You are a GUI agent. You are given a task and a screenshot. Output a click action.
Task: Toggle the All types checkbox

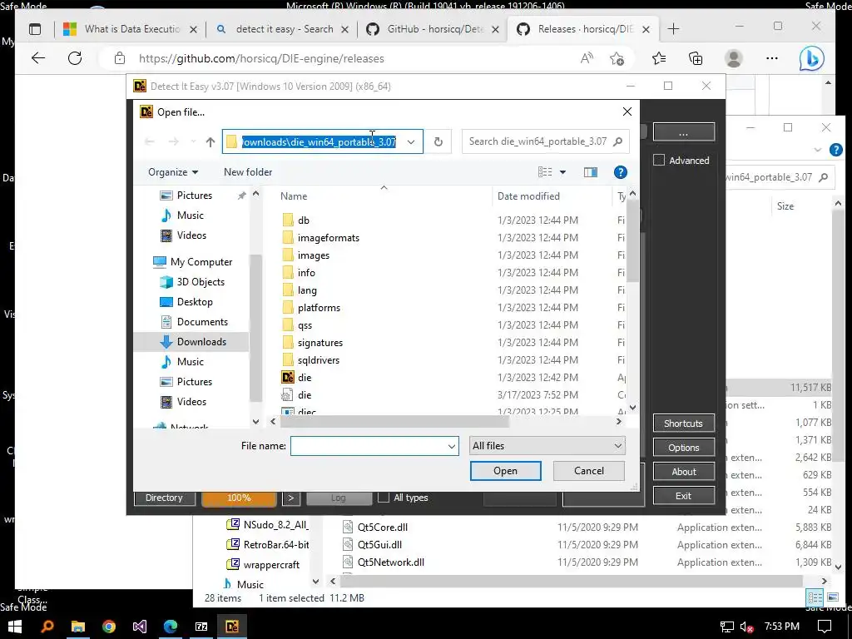click(384, 498)
